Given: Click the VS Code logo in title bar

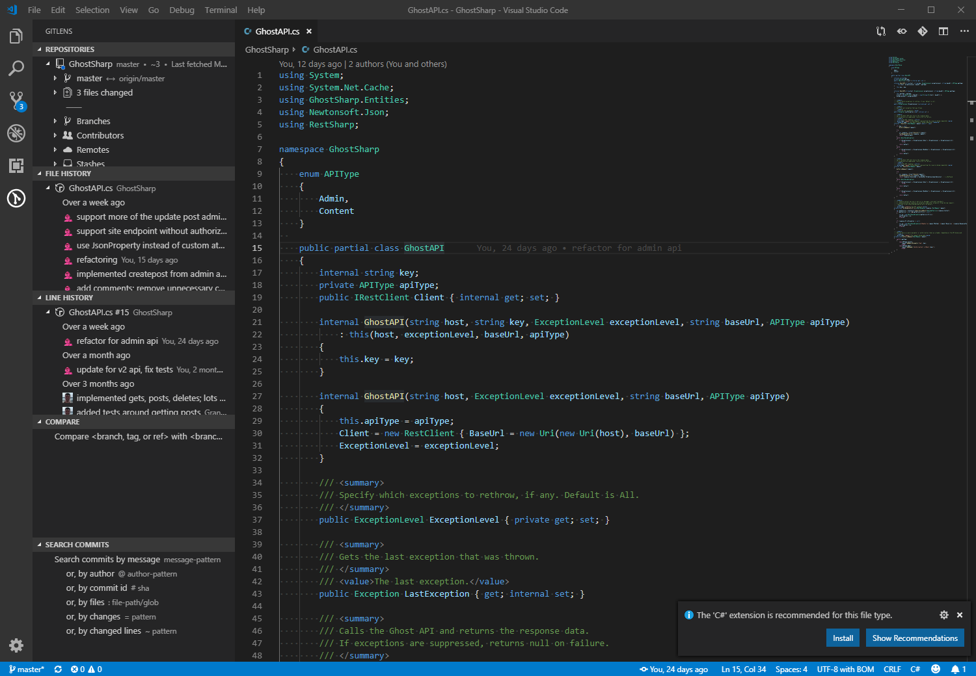Looking at the screenshot, I should [12, 10].
